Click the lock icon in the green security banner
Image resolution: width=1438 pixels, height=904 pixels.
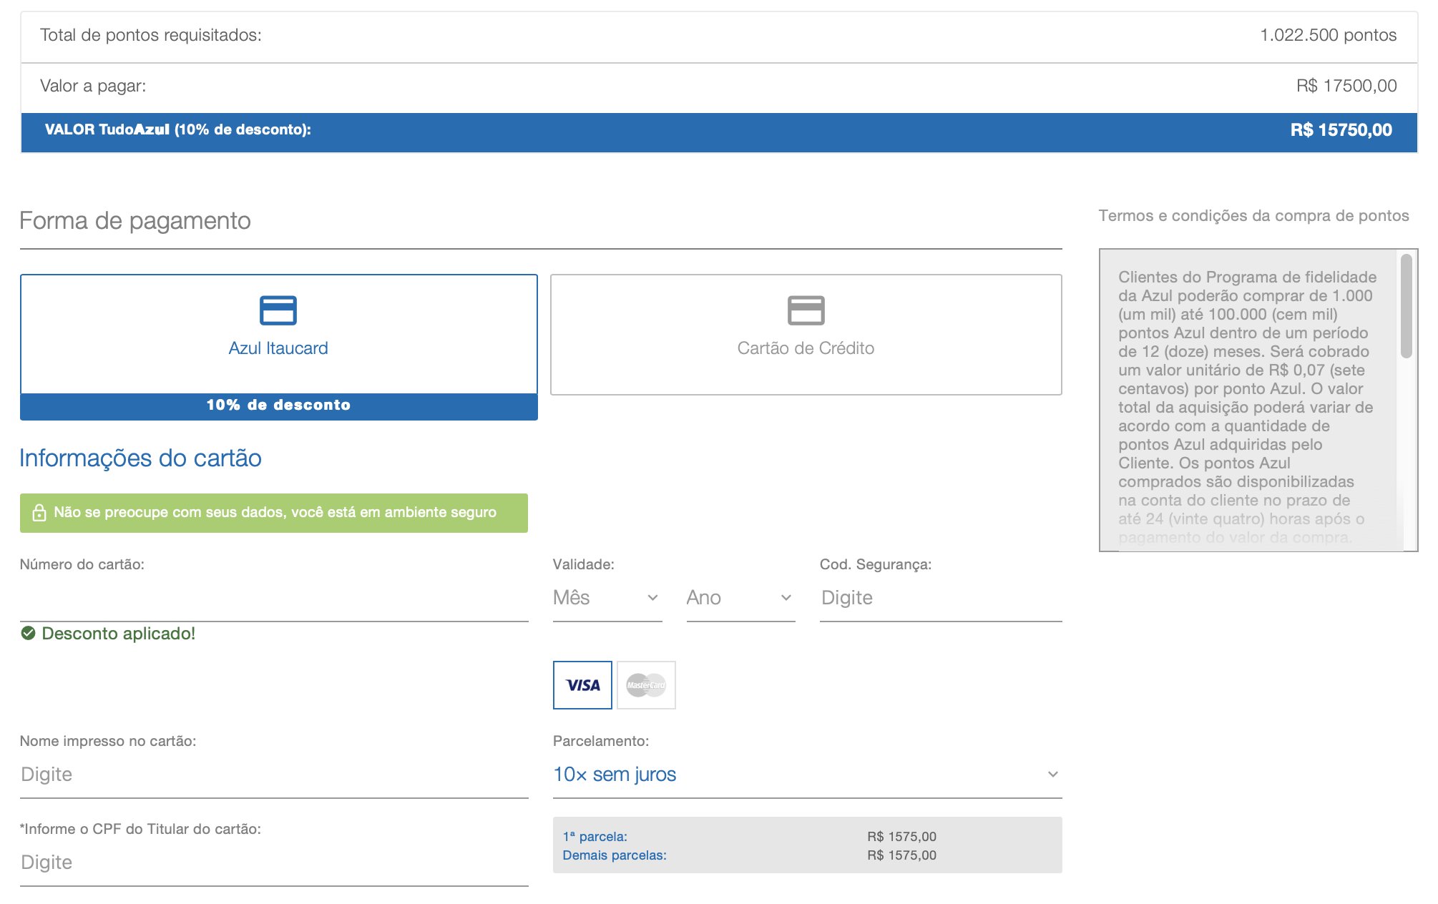(39, 513)
